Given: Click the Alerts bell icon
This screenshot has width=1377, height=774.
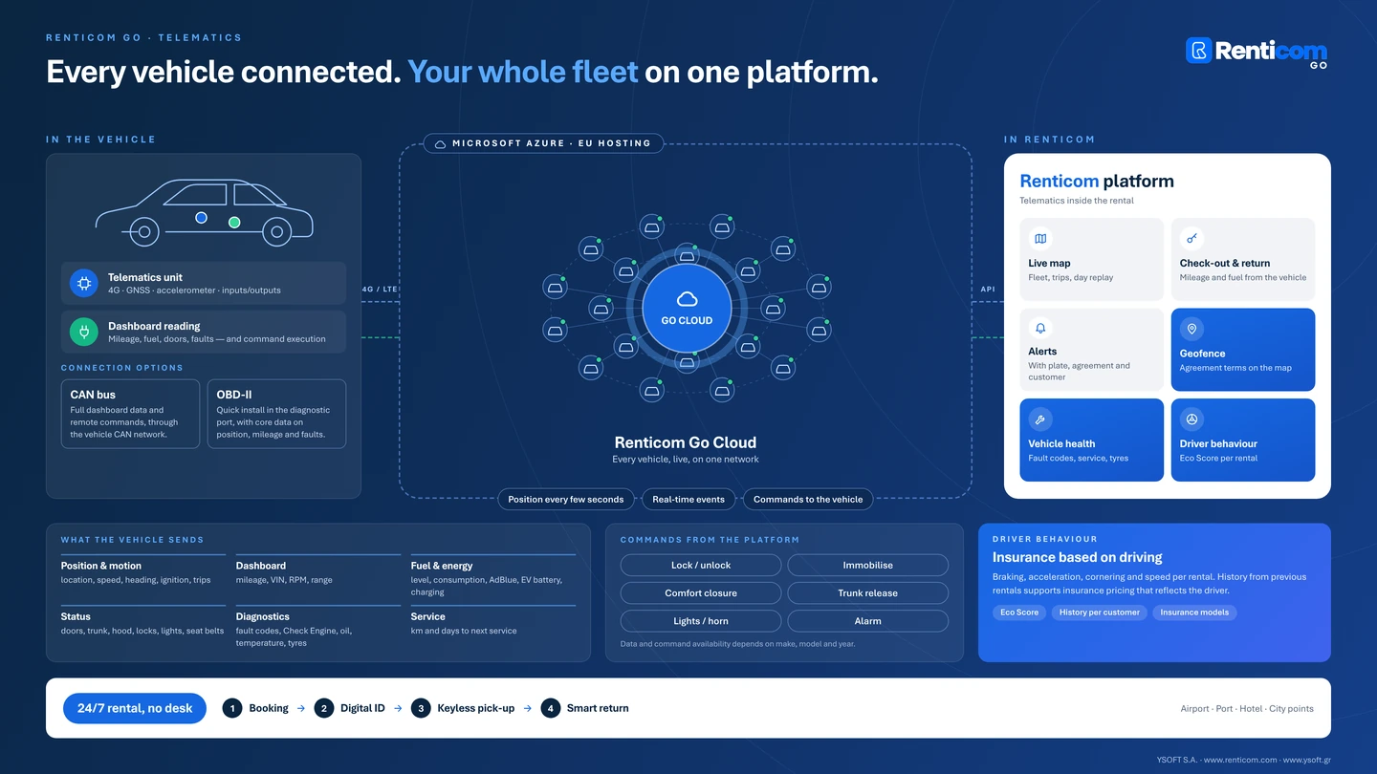Looking at the screenshot, I should (1040, 328).
